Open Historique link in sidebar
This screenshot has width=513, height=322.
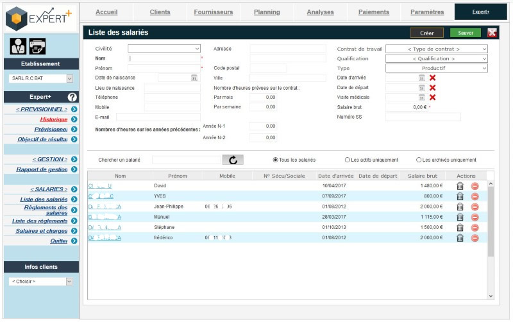coord(54,119)
